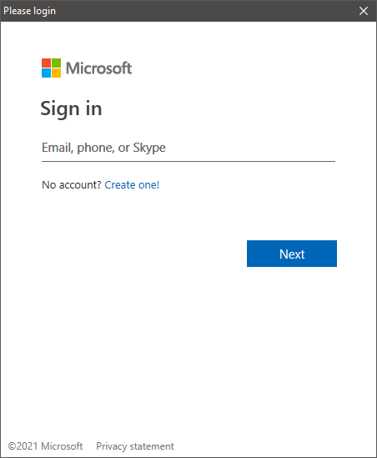Click the Microsoft wordmark text

click(98, 68)
